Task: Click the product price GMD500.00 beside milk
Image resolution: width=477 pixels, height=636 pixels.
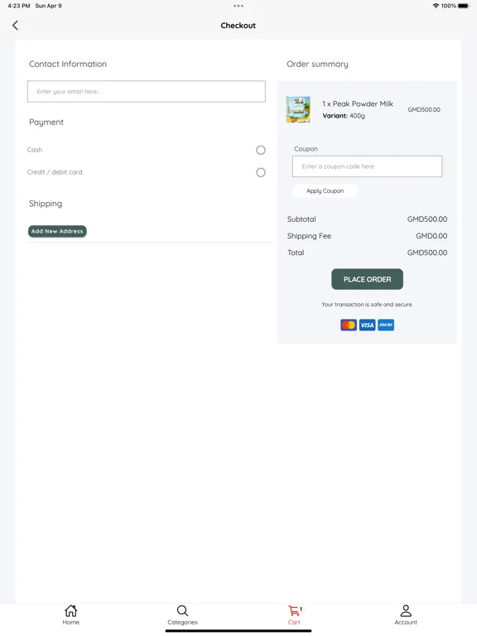Action: tap(424, 109)
